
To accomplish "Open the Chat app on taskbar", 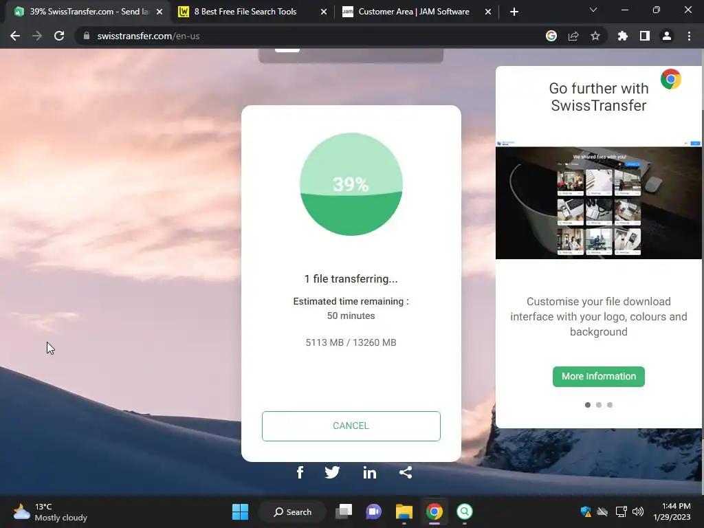I will coord(373,511).
